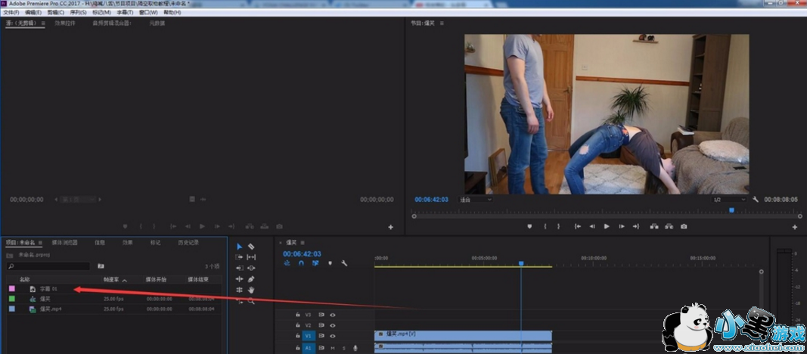Open the Project panel menu next to 未命名
Viewport: 807px width, 354px height.
pos(41,243)
